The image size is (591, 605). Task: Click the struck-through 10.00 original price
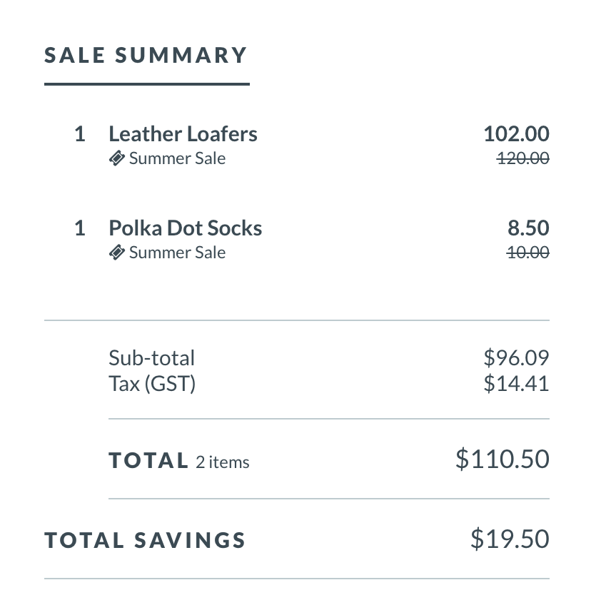528,253
